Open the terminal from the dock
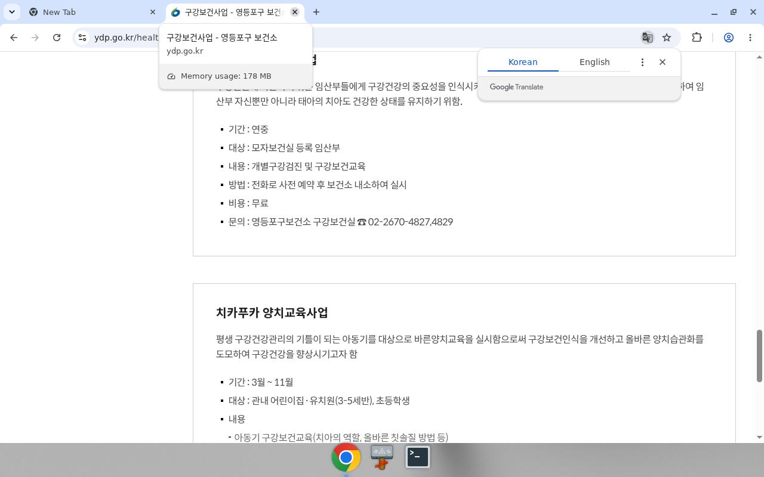Screen dimensions: 764x477 pyautogui.click(x=418, y=457)
